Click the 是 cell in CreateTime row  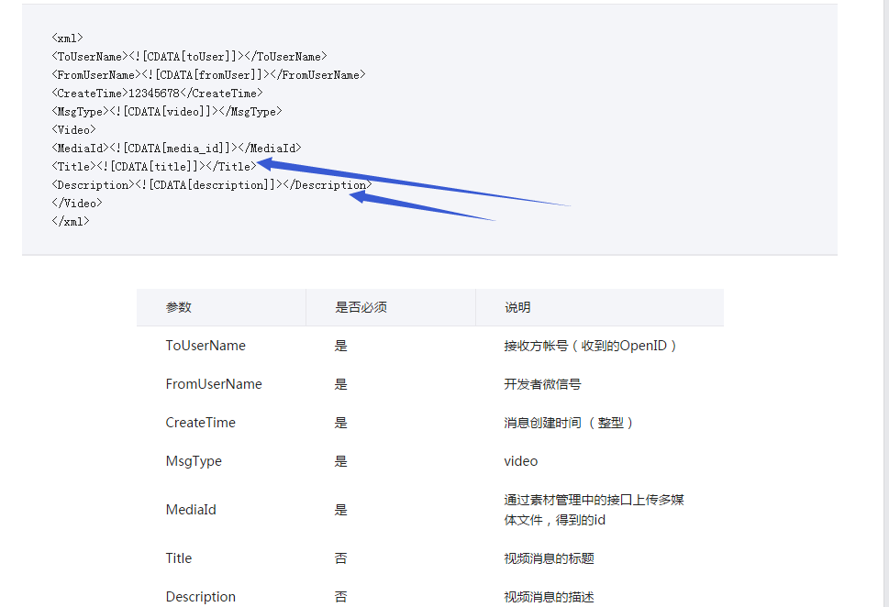pyautogui.click(x=340, y=423)
